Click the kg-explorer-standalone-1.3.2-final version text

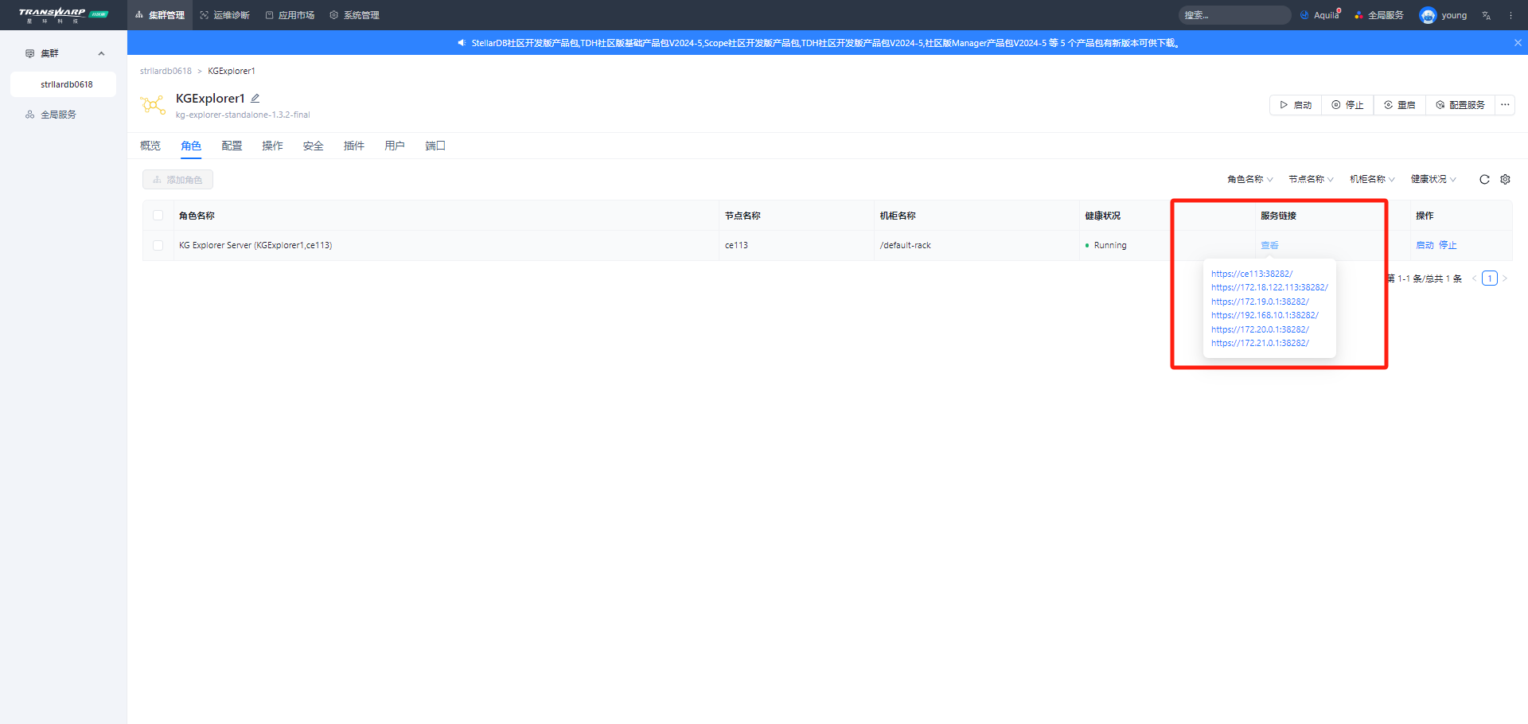243,115
